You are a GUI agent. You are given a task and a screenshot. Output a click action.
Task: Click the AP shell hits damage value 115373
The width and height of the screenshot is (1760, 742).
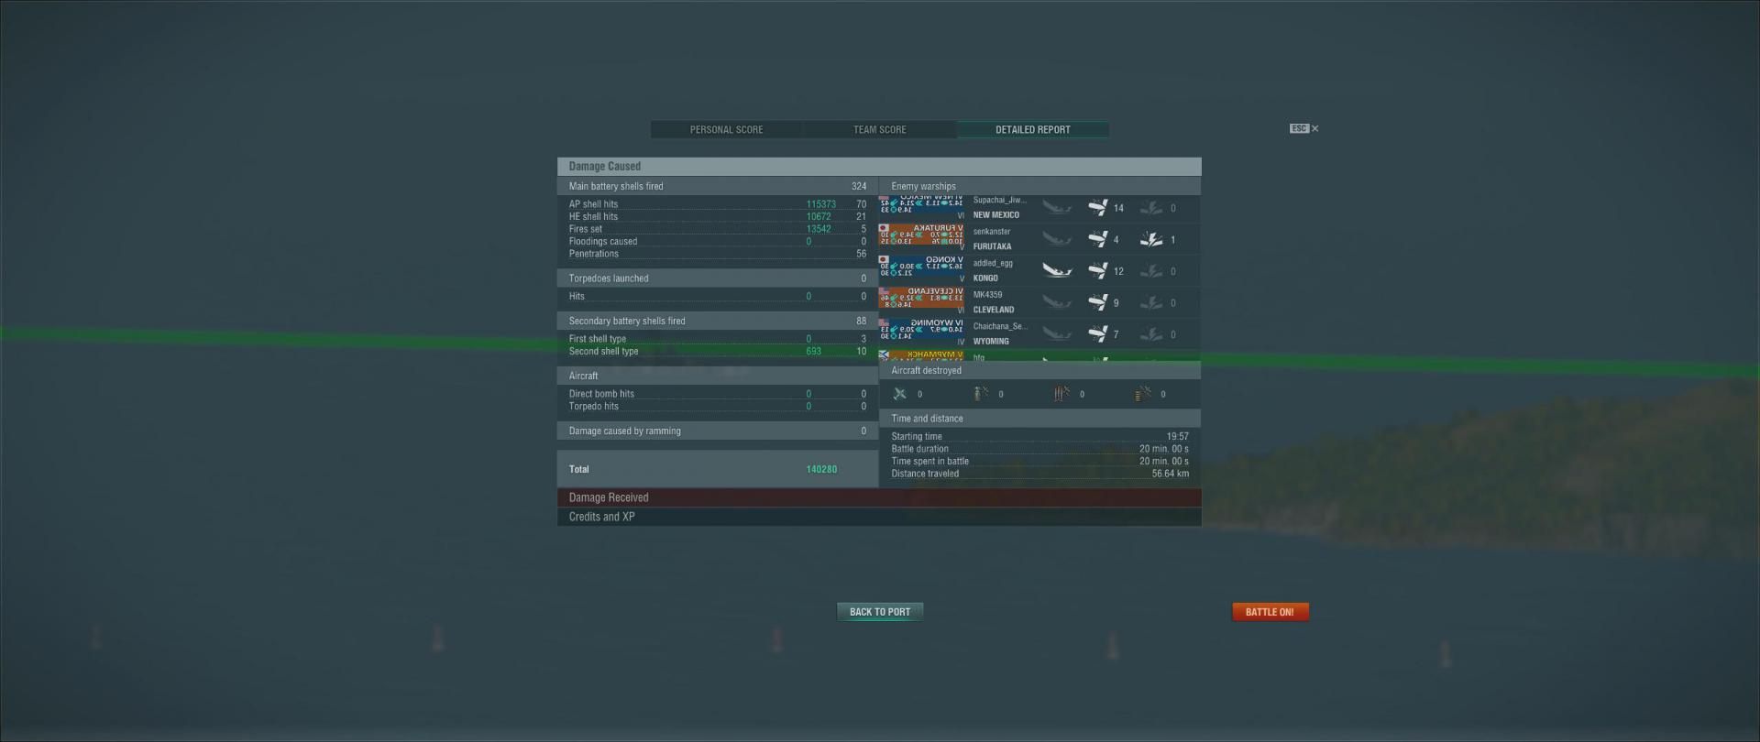pos(820,204)
